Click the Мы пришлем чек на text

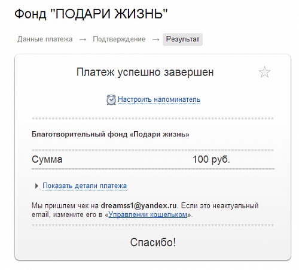tap(65, 206)
